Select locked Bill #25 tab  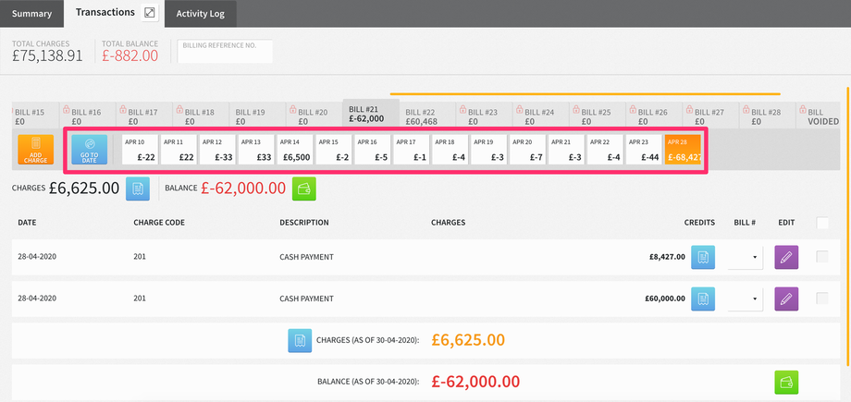click(x=597, y=116)
